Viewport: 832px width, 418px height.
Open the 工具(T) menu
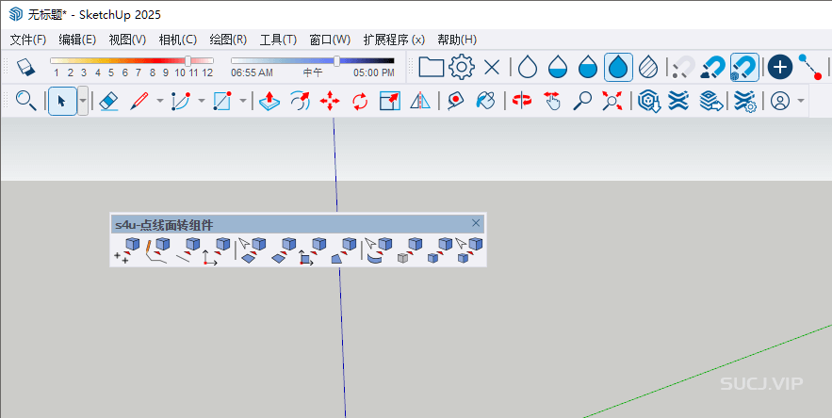tap(278, 40)
